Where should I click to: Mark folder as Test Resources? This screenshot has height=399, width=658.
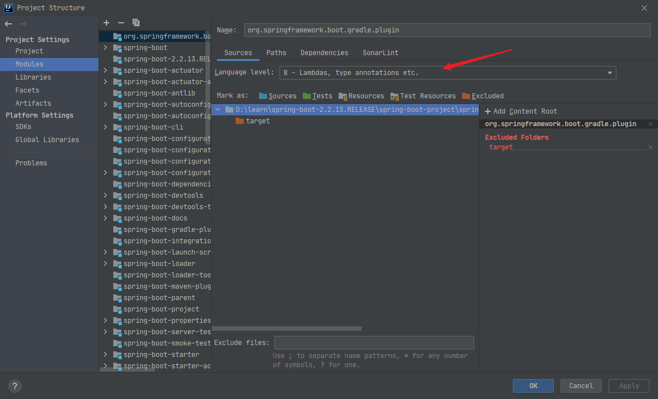422,96
